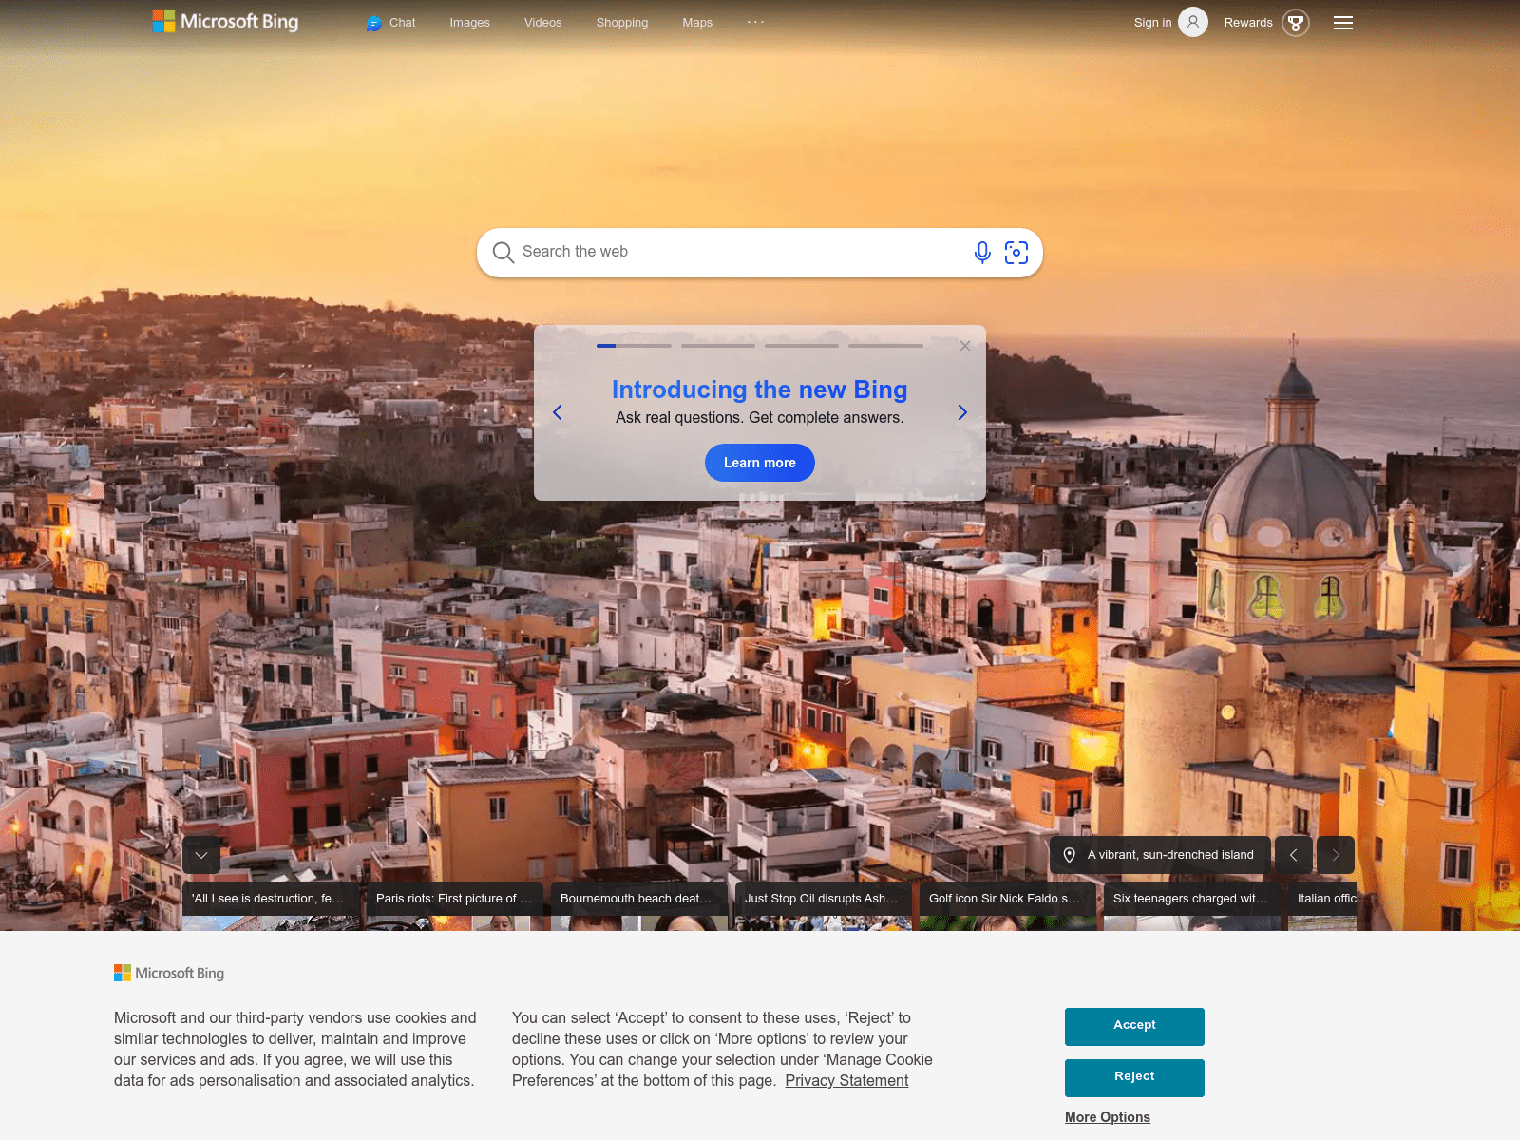Go to next promo slide arrow
The image size is (1520, 1140).
pos(962,412)
